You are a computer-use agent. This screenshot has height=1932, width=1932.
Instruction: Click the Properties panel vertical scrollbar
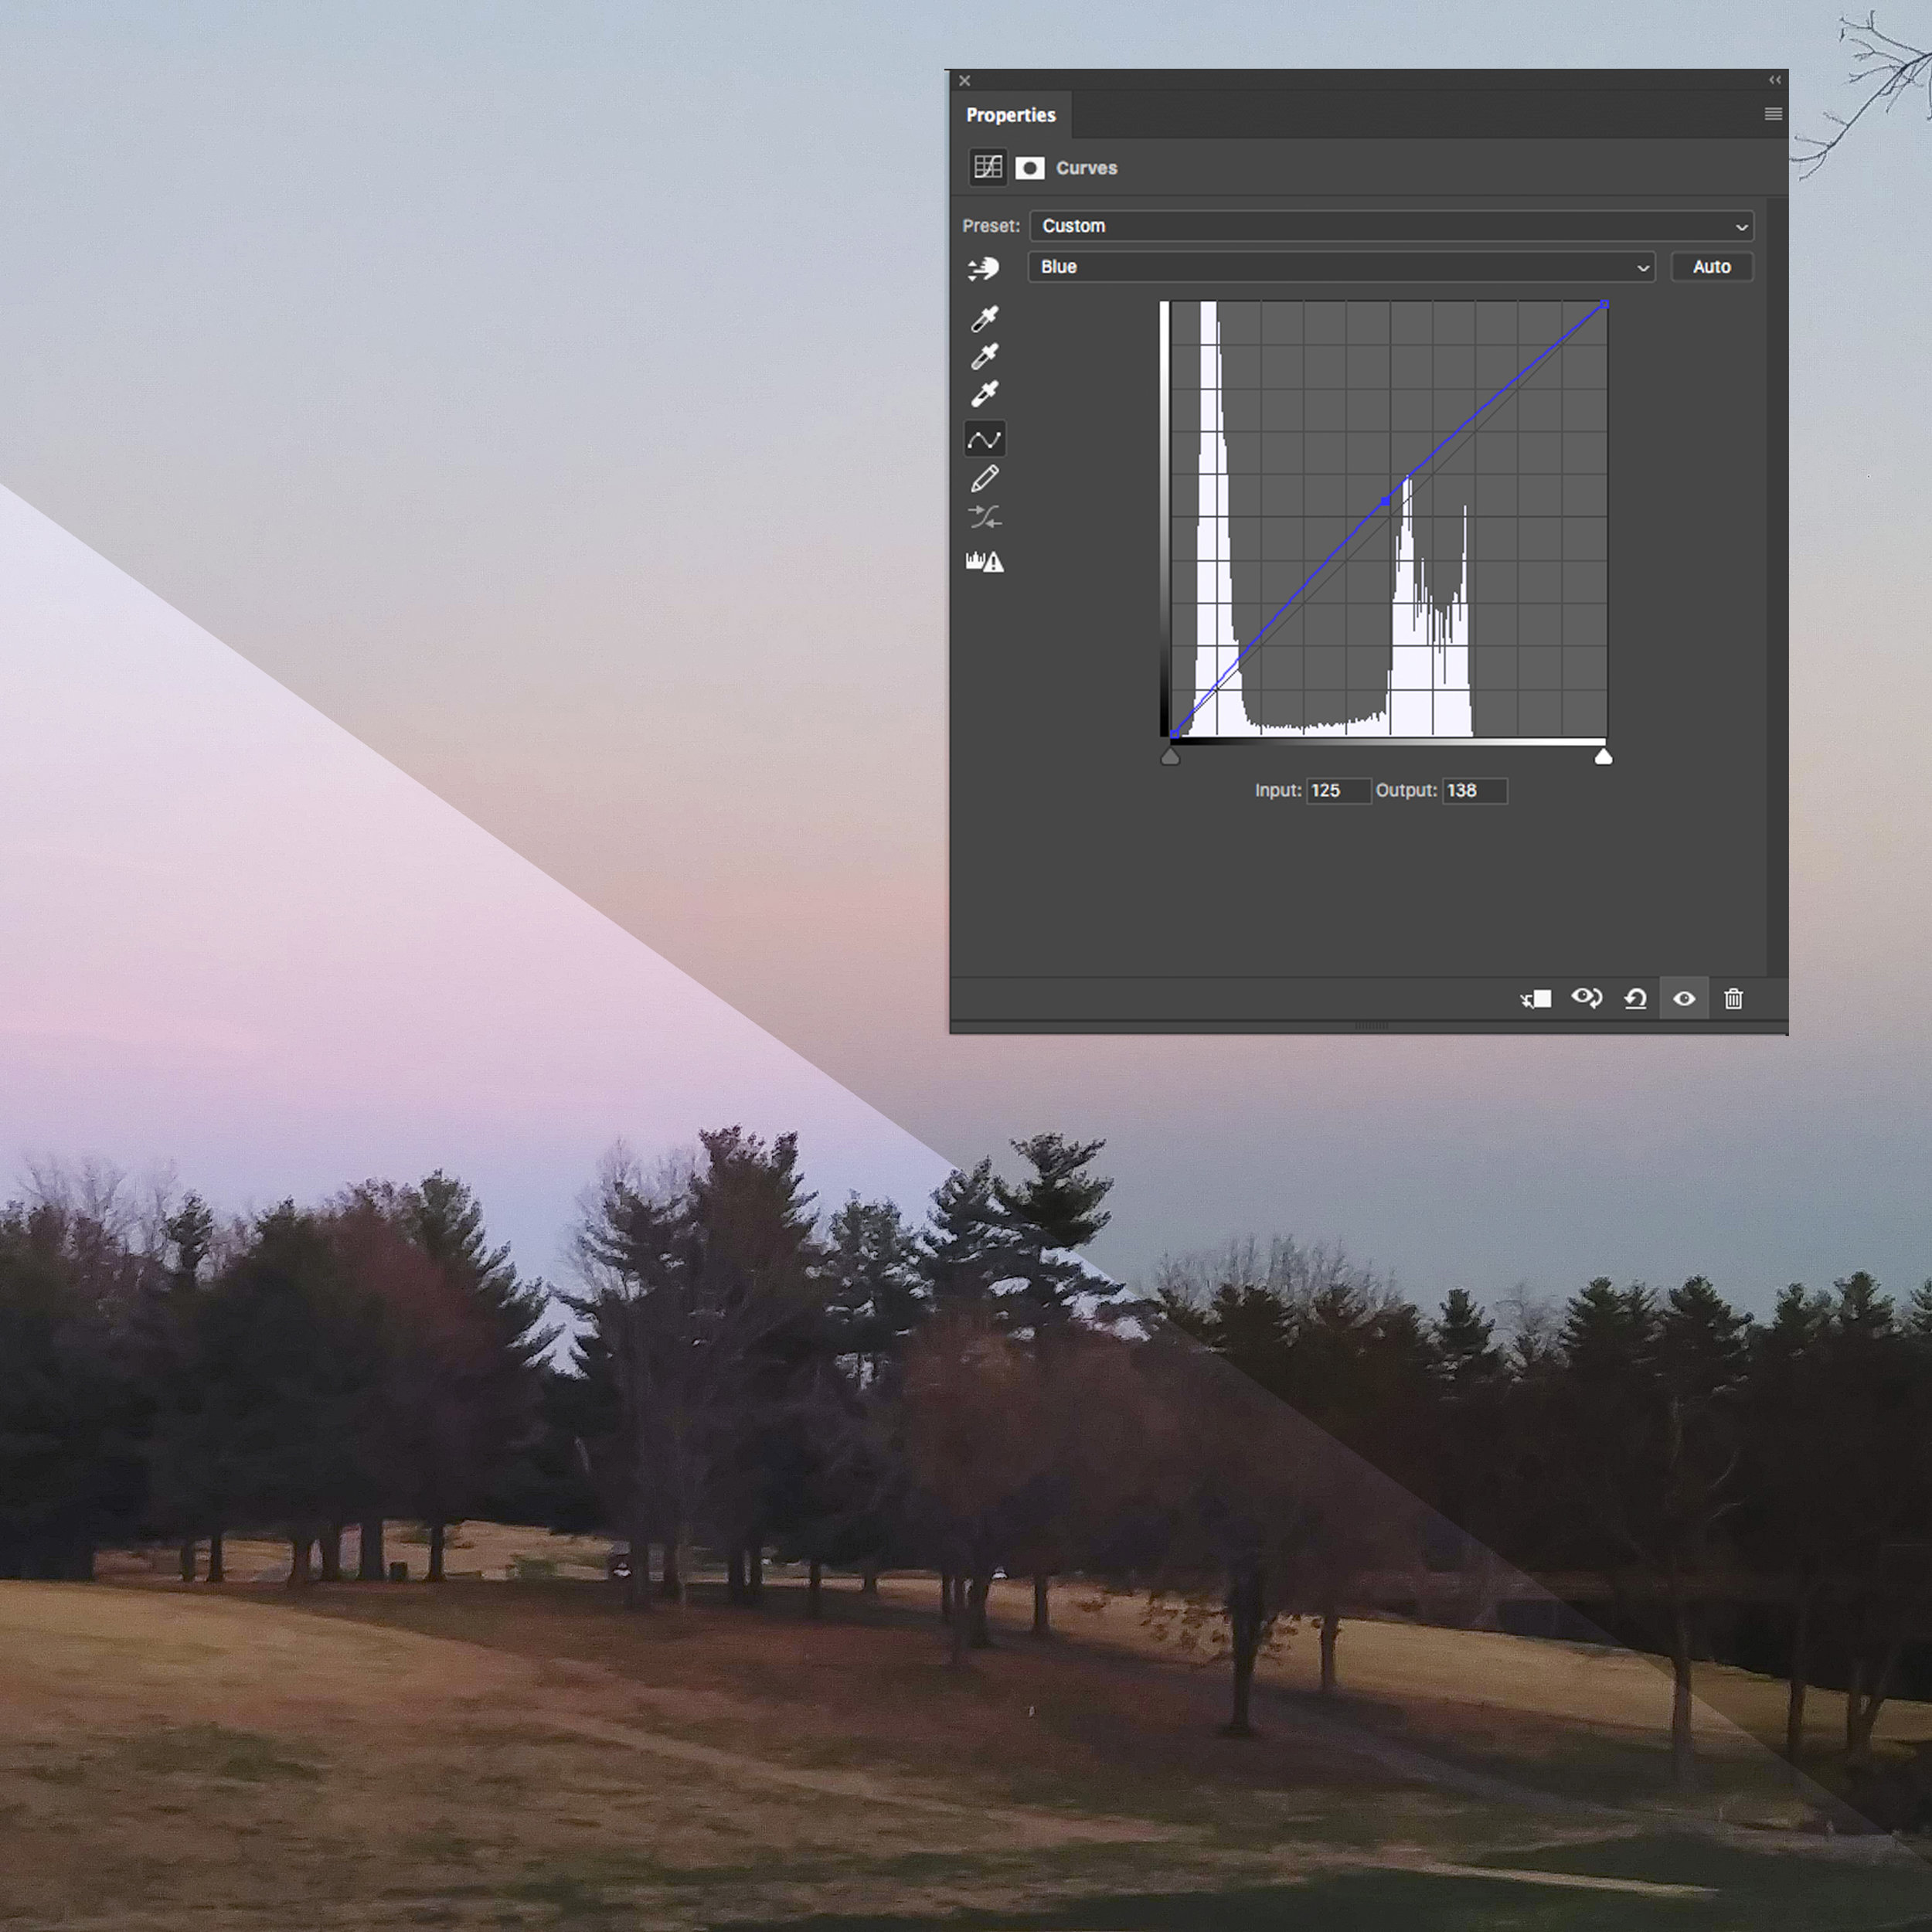[1775, 586]
